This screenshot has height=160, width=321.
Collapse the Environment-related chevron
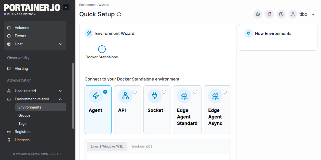[60, 99]
